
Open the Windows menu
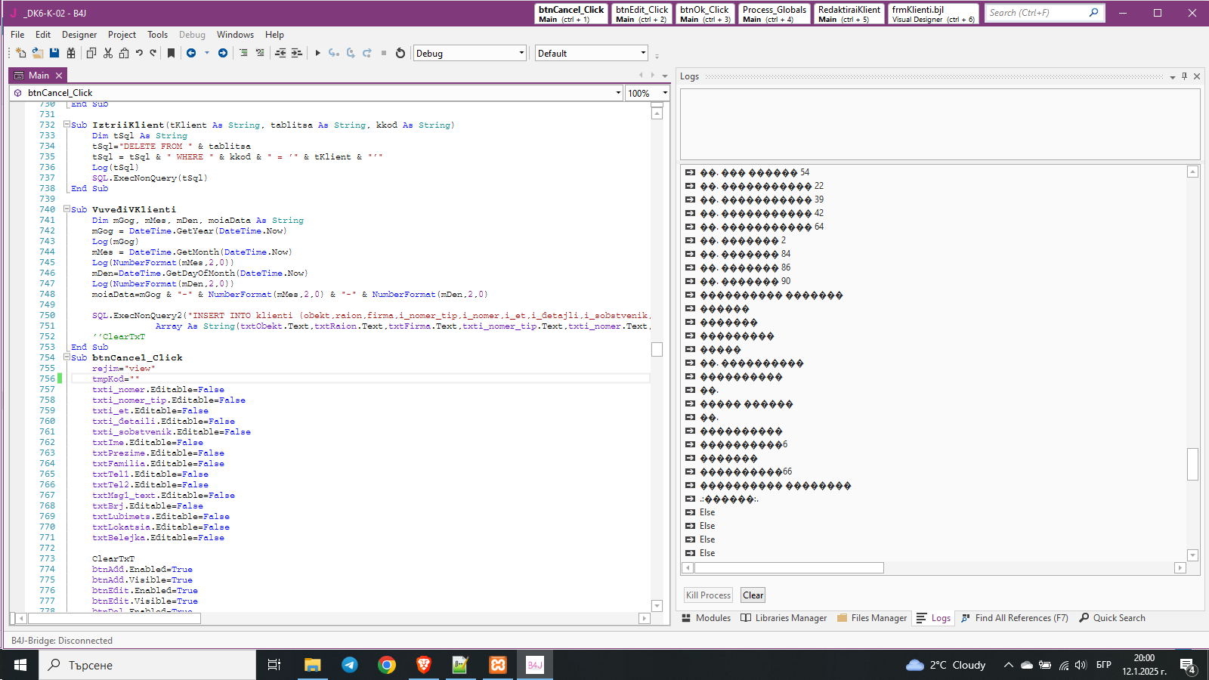235,35
